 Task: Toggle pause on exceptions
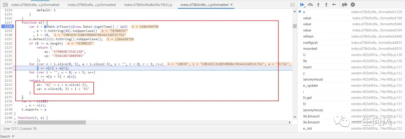tap(353, 4)
